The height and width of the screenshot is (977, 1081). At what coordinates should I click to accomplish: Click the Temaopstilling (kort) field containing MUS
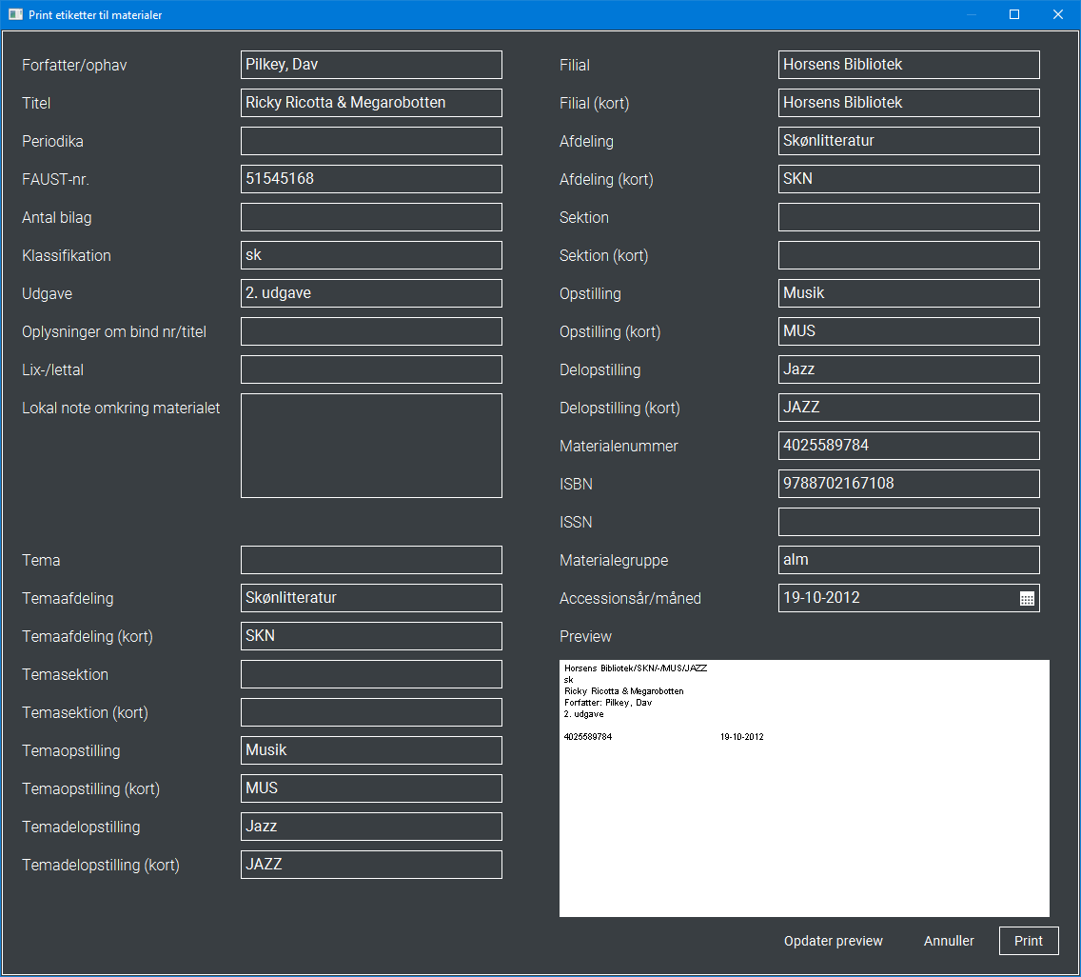click(371, 788)
